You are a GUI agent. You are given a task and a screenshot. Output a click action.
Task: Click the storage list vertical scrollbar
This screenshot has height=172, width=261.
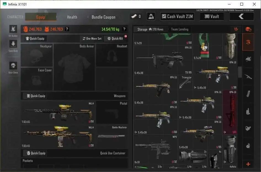coord(240,72)
